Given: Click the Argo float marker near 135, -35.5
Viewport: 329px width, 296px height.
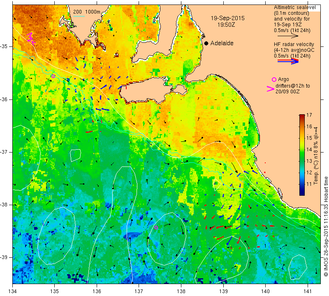Looking at the screenshot, I should coord(53,76).
